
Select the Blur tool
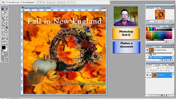click(3, 30)
